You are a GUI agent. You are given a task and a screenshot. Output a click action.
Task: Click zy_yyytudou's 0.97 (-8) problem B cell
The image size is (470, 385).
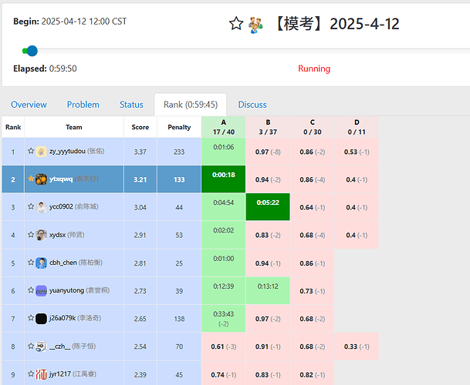[268, 152]
